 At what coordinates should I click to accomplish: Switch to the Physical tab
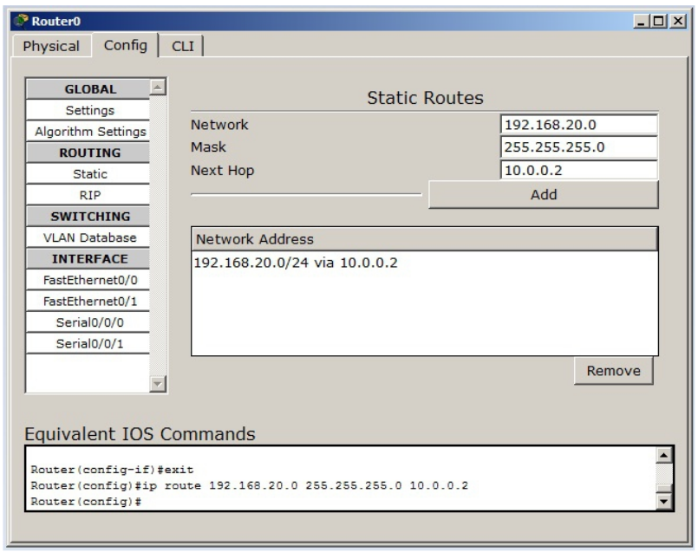pyautogui.click(x=51, y=45)
